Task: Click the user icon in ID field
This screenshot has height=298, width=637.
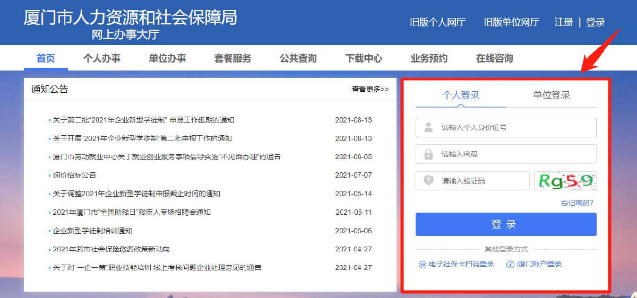Action: 428,128
